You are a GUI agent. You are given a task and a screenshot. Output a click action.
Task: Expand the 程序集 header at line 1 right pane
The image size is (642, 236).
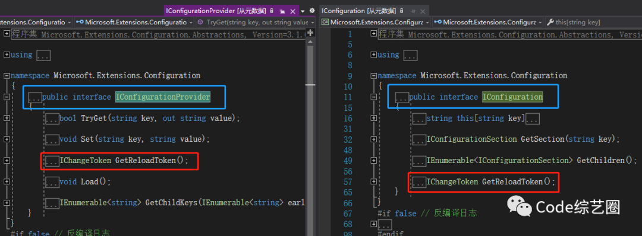(x=373, y=33)
